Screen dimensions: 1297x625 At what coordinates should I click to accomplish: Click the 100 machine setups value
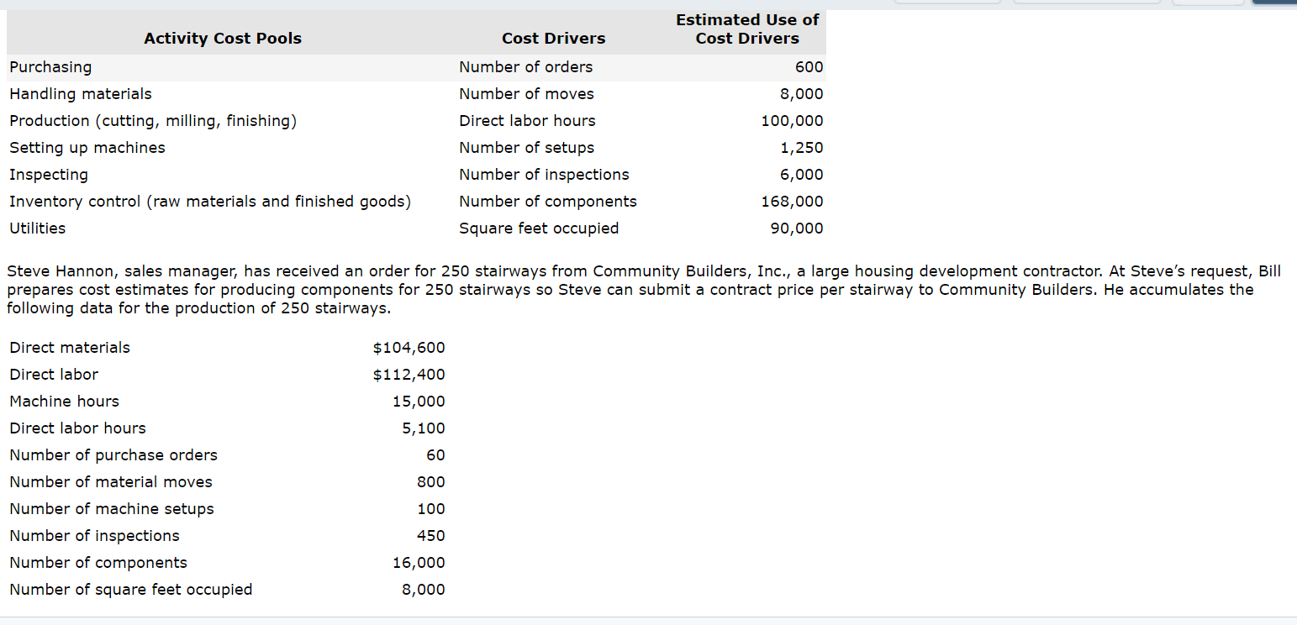pyautogui.click(x=431, y=508)
